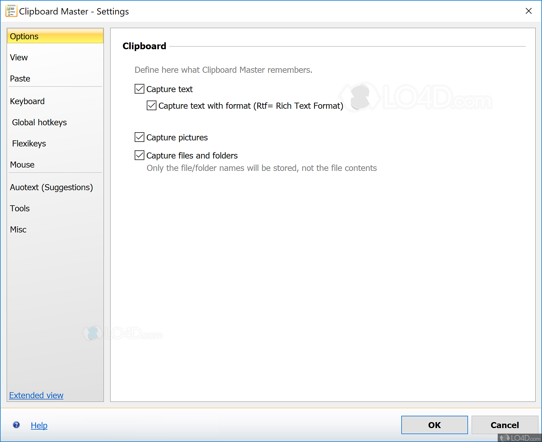Open the Keyboard settings section
542x442 pixels.
coord(55,101)
